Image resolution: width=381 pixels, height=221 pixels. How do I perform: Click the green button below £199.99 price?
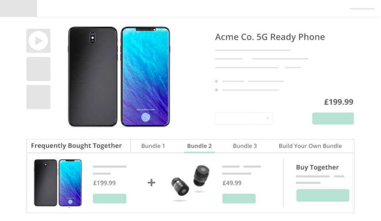[x=333, y=118]
